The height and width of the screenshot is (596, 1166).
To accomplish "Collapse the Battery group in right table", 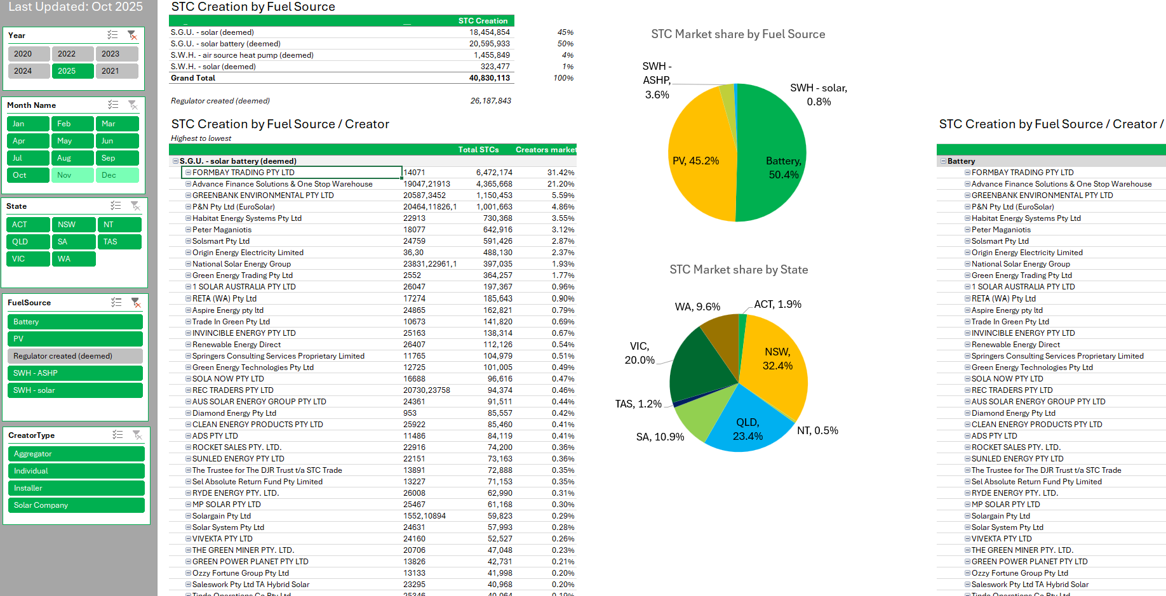I will point(944,161).
